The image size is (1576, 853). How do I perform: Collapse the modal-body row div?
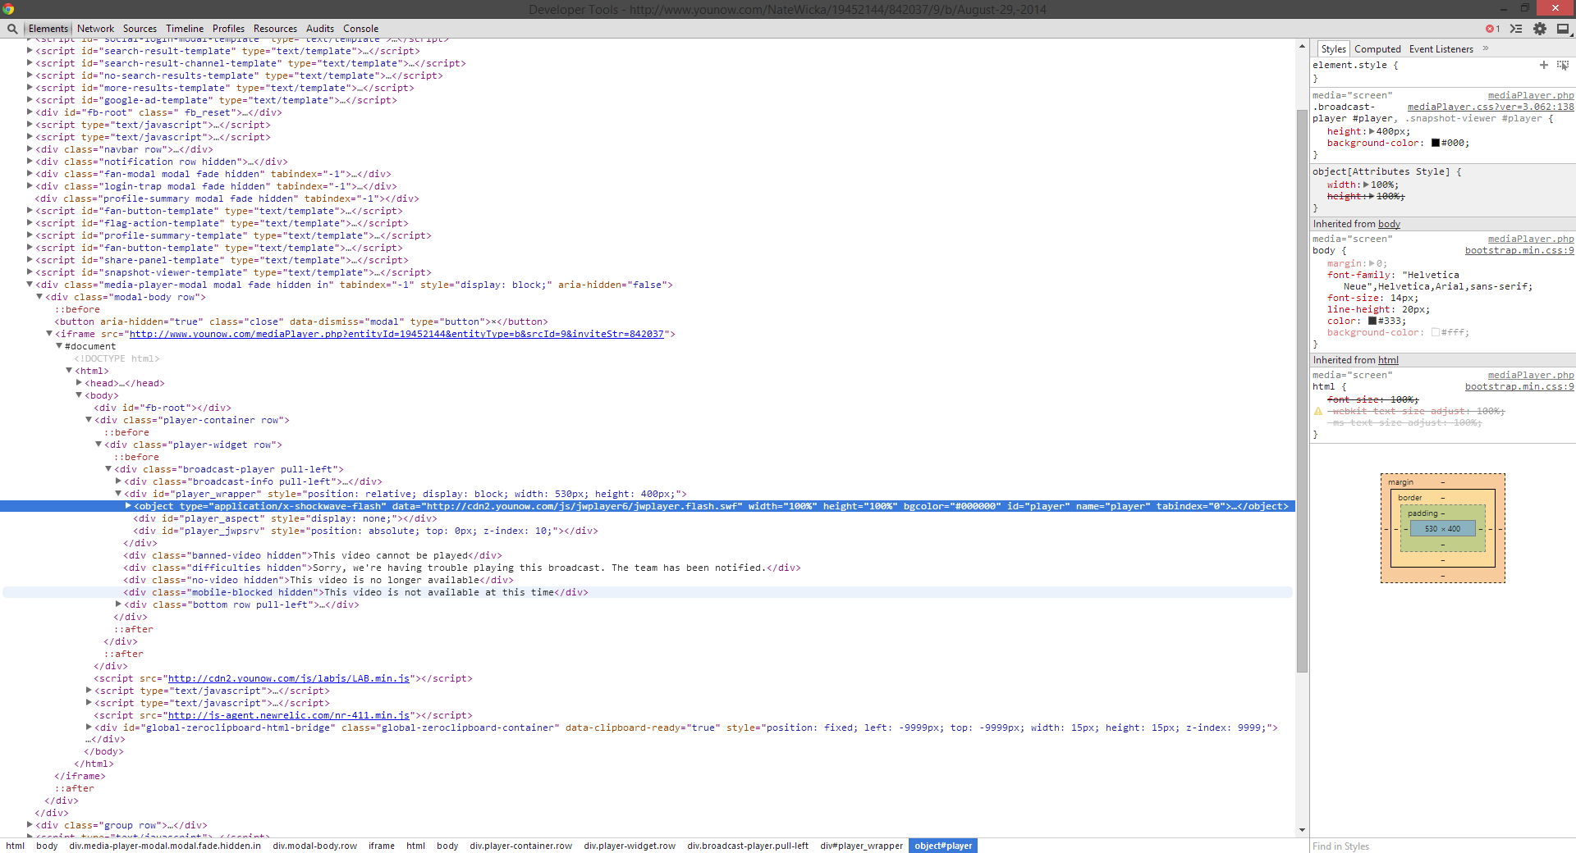point(39,297)
